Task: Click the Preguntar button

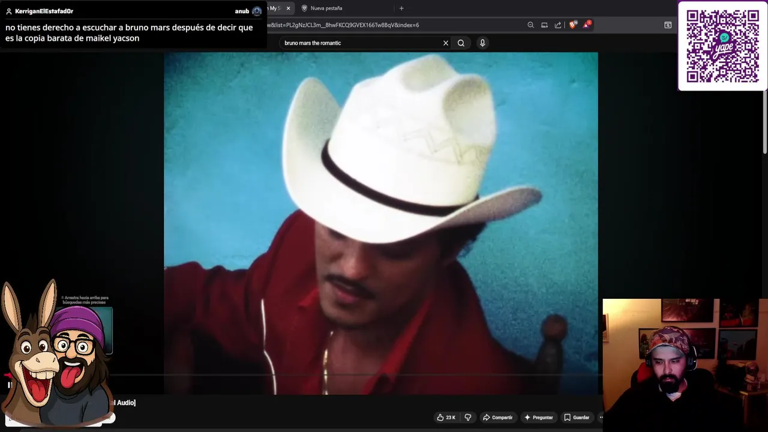Action: pyautogui.click(x=538, y=418)
